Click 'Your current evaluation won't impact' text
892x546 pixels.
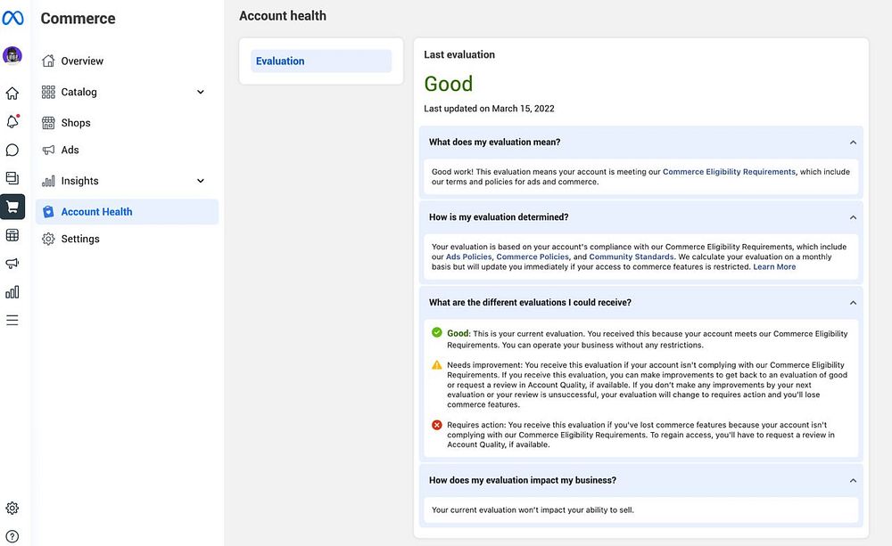pyautogui.click(x=533, y=510)
